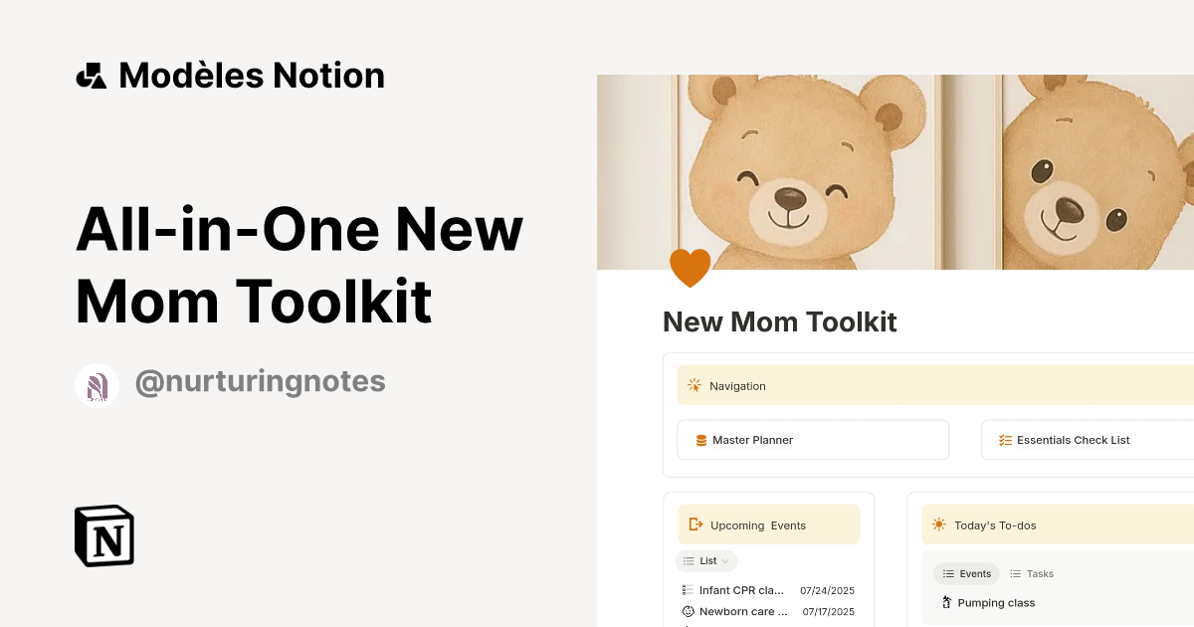Click the bottle icon beside Pumping class
Screen dimensions: 1194x627
(944, 602)
